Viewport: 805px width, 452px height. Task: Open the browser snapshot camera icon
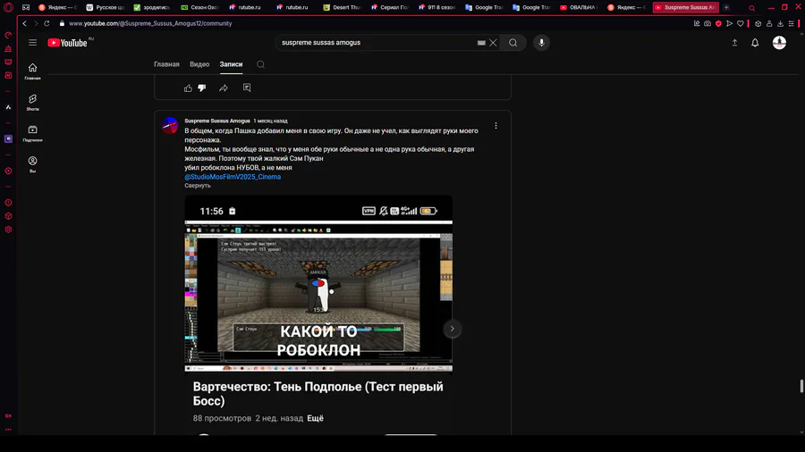click(708, 23)
